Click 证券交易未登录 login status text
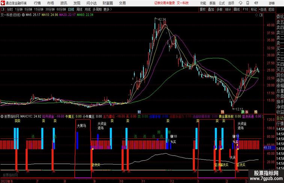This screenshot has height=183, width=284. (165, 3)
